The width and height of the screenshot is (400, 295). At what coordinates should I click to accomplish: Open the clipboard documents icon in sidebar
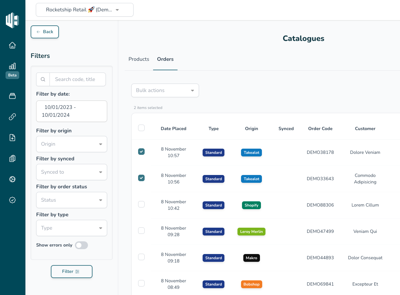click(x=12, y=158)
